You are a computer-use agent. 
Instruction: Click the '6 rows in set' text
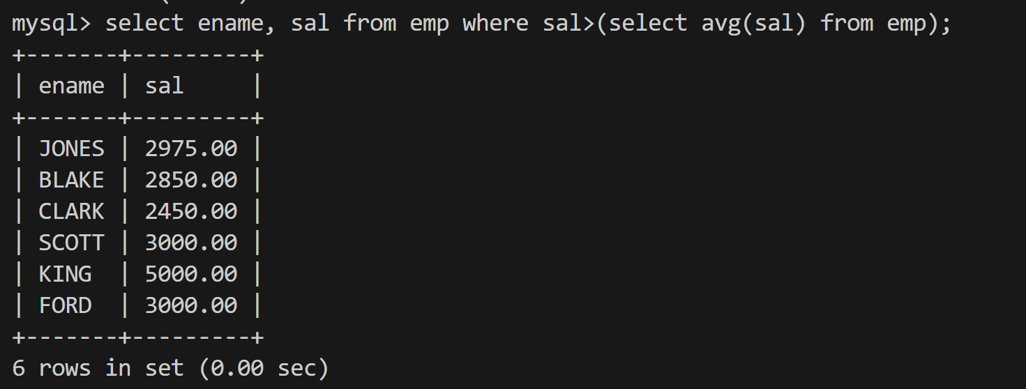(98, 367)
